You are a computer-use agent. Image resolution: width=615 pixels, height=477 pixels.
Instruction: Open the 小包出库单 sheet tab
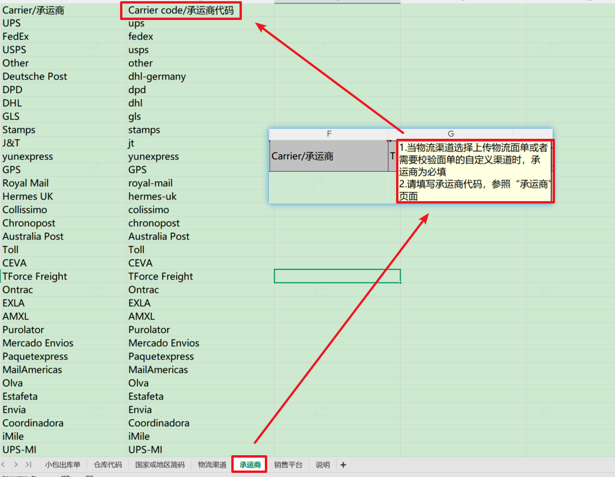tap(62, 465)
